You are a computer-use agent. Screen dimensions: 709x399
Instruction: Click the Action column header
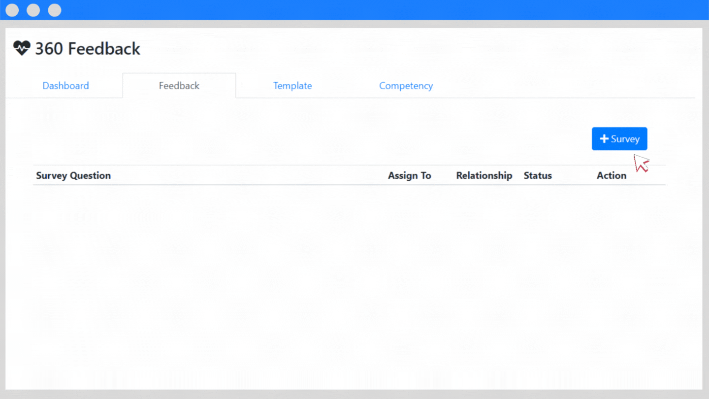point(612,175)
